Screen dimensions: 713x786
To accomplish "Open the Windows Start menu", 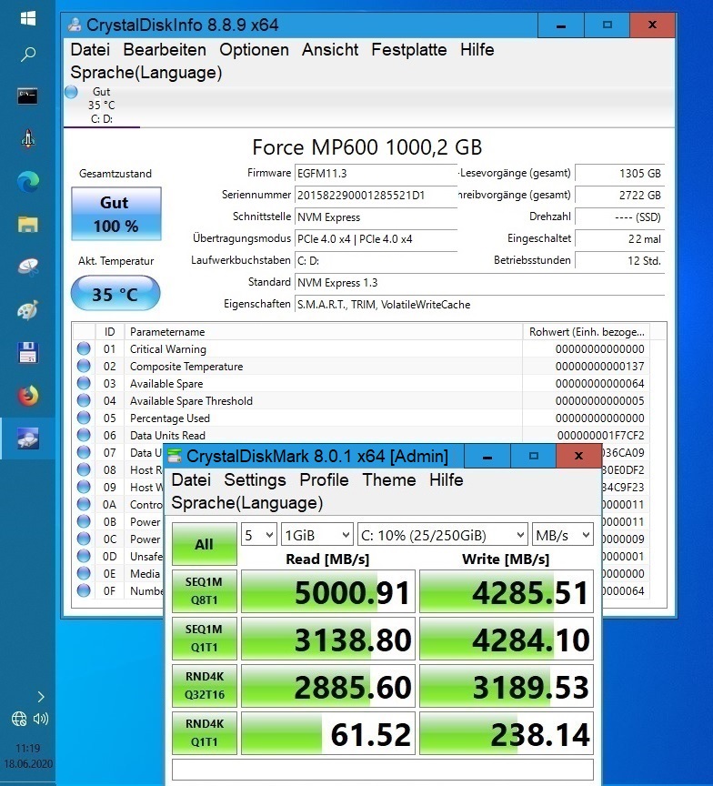I will click(x=28, y=18).
